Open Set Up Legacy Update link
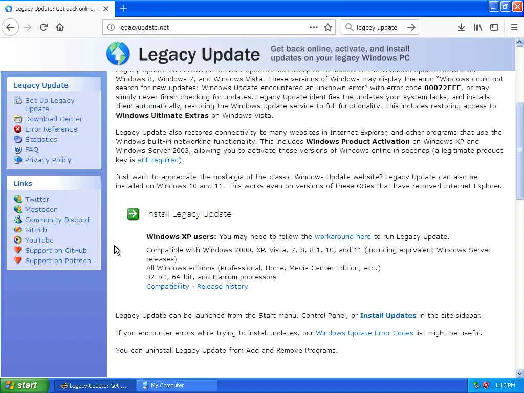 50,104
